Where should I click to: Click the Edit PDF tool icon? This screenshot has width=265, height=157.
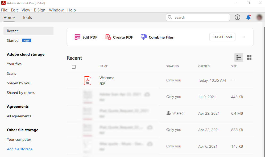77,37
